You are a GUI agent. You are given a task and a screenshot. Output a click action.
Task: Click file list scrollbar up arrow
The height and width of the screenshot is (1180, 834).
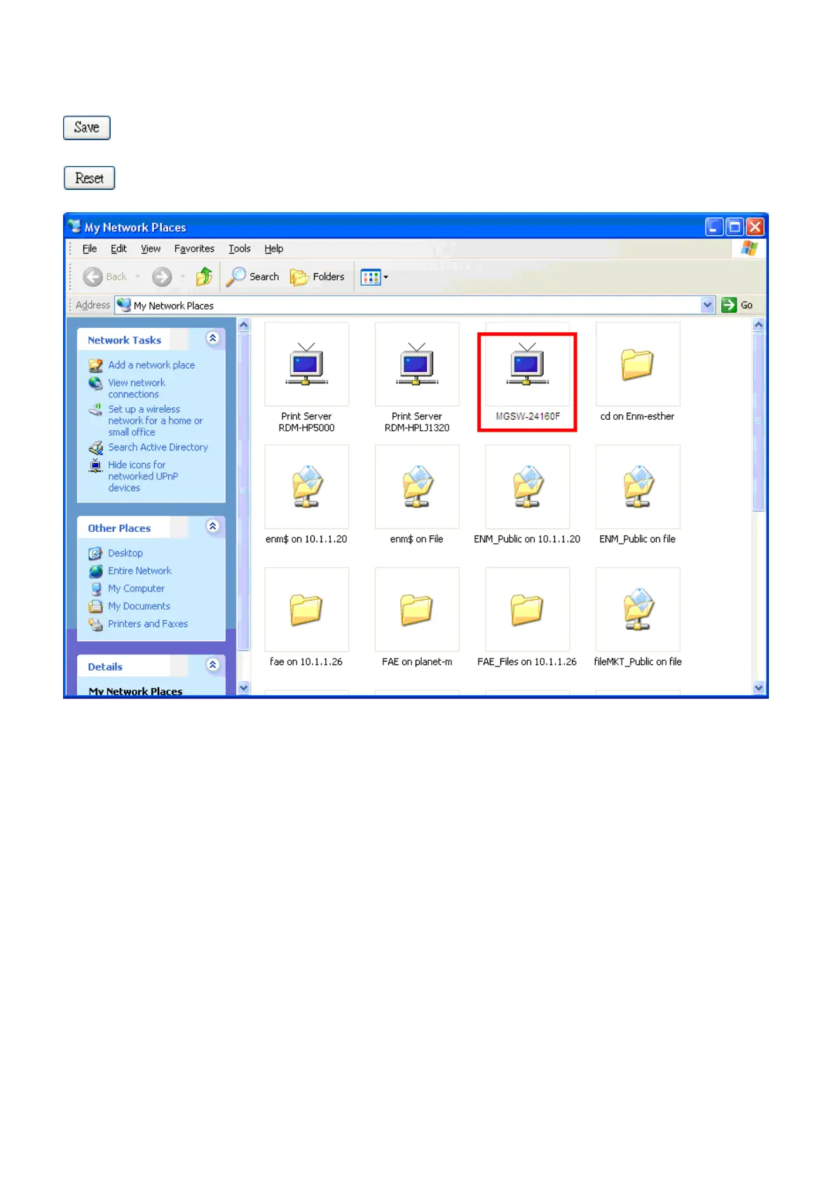[x=758, y=324]
